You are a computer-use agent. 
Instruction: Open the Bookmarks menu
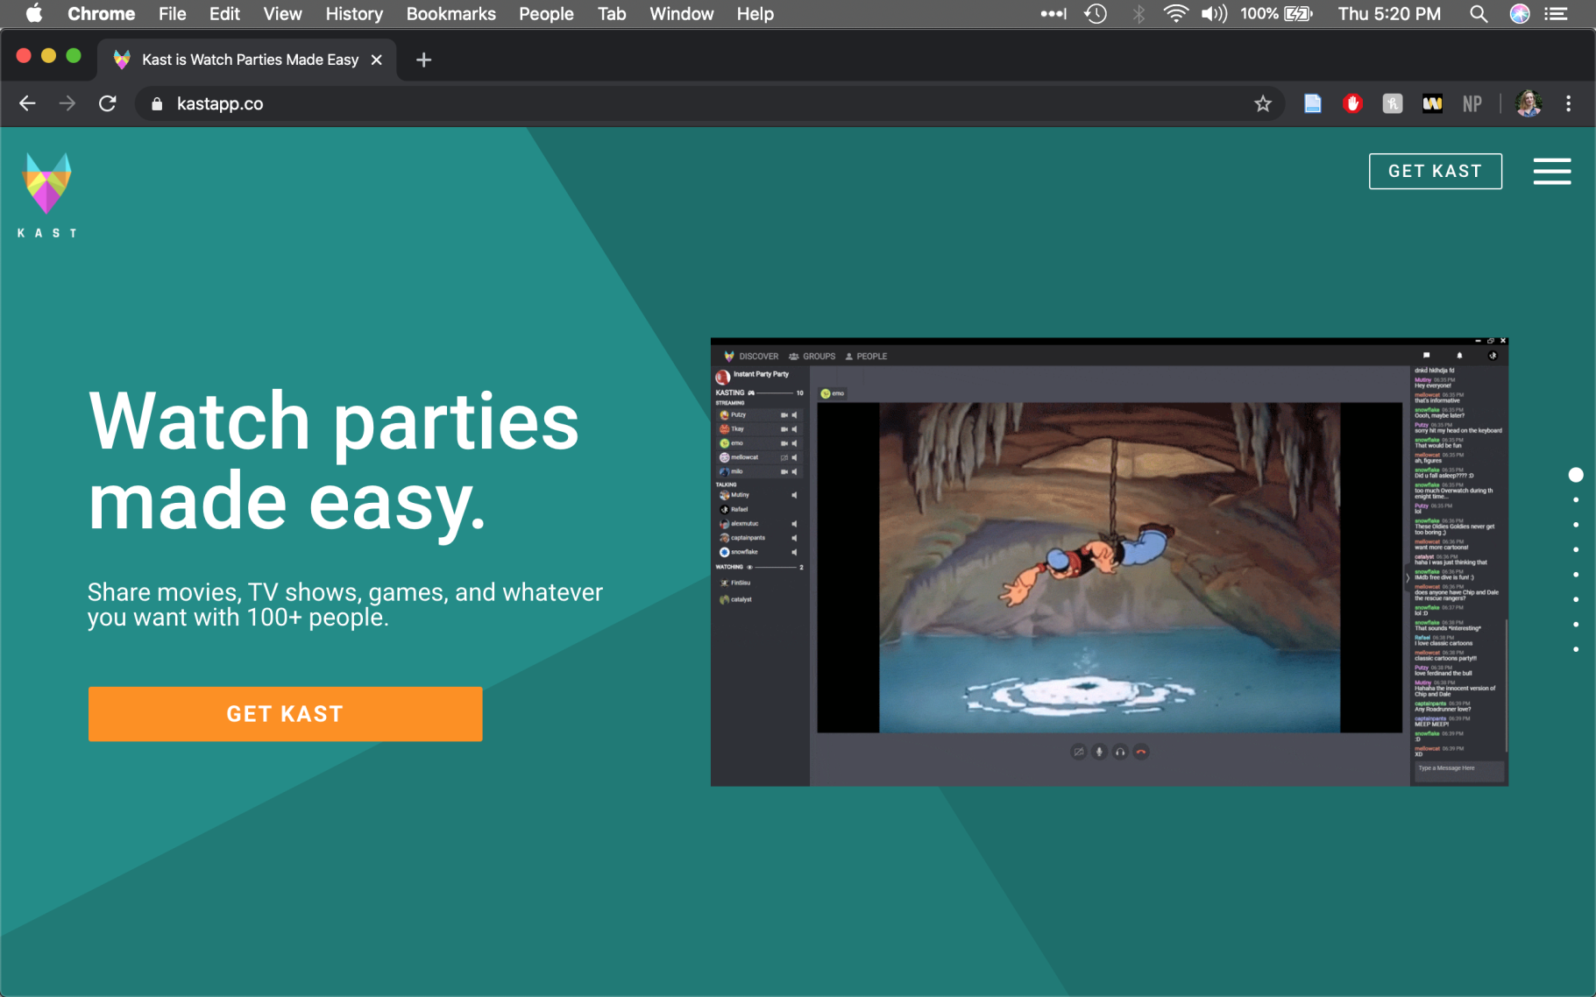coord(450,13)
